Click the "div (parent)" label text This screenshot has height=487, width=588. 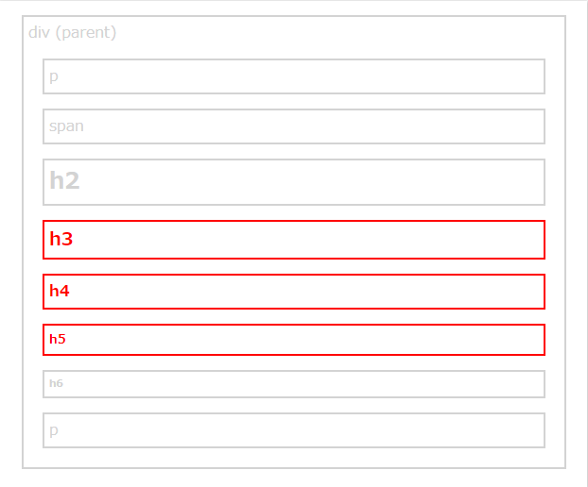72,33
